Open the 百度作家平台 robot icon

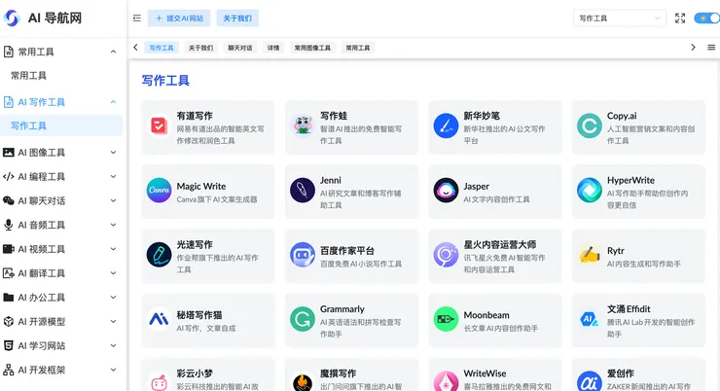[x=303, y=255]
